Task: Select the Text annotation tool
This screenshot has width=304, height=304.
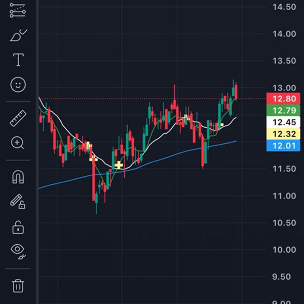Action: point(18,60)
